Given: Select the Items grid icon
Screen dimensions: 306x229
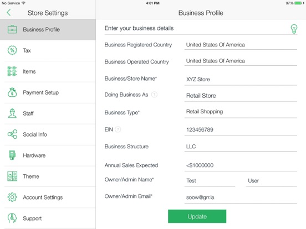Looking at the screenshot, I should tap(12, 71).
